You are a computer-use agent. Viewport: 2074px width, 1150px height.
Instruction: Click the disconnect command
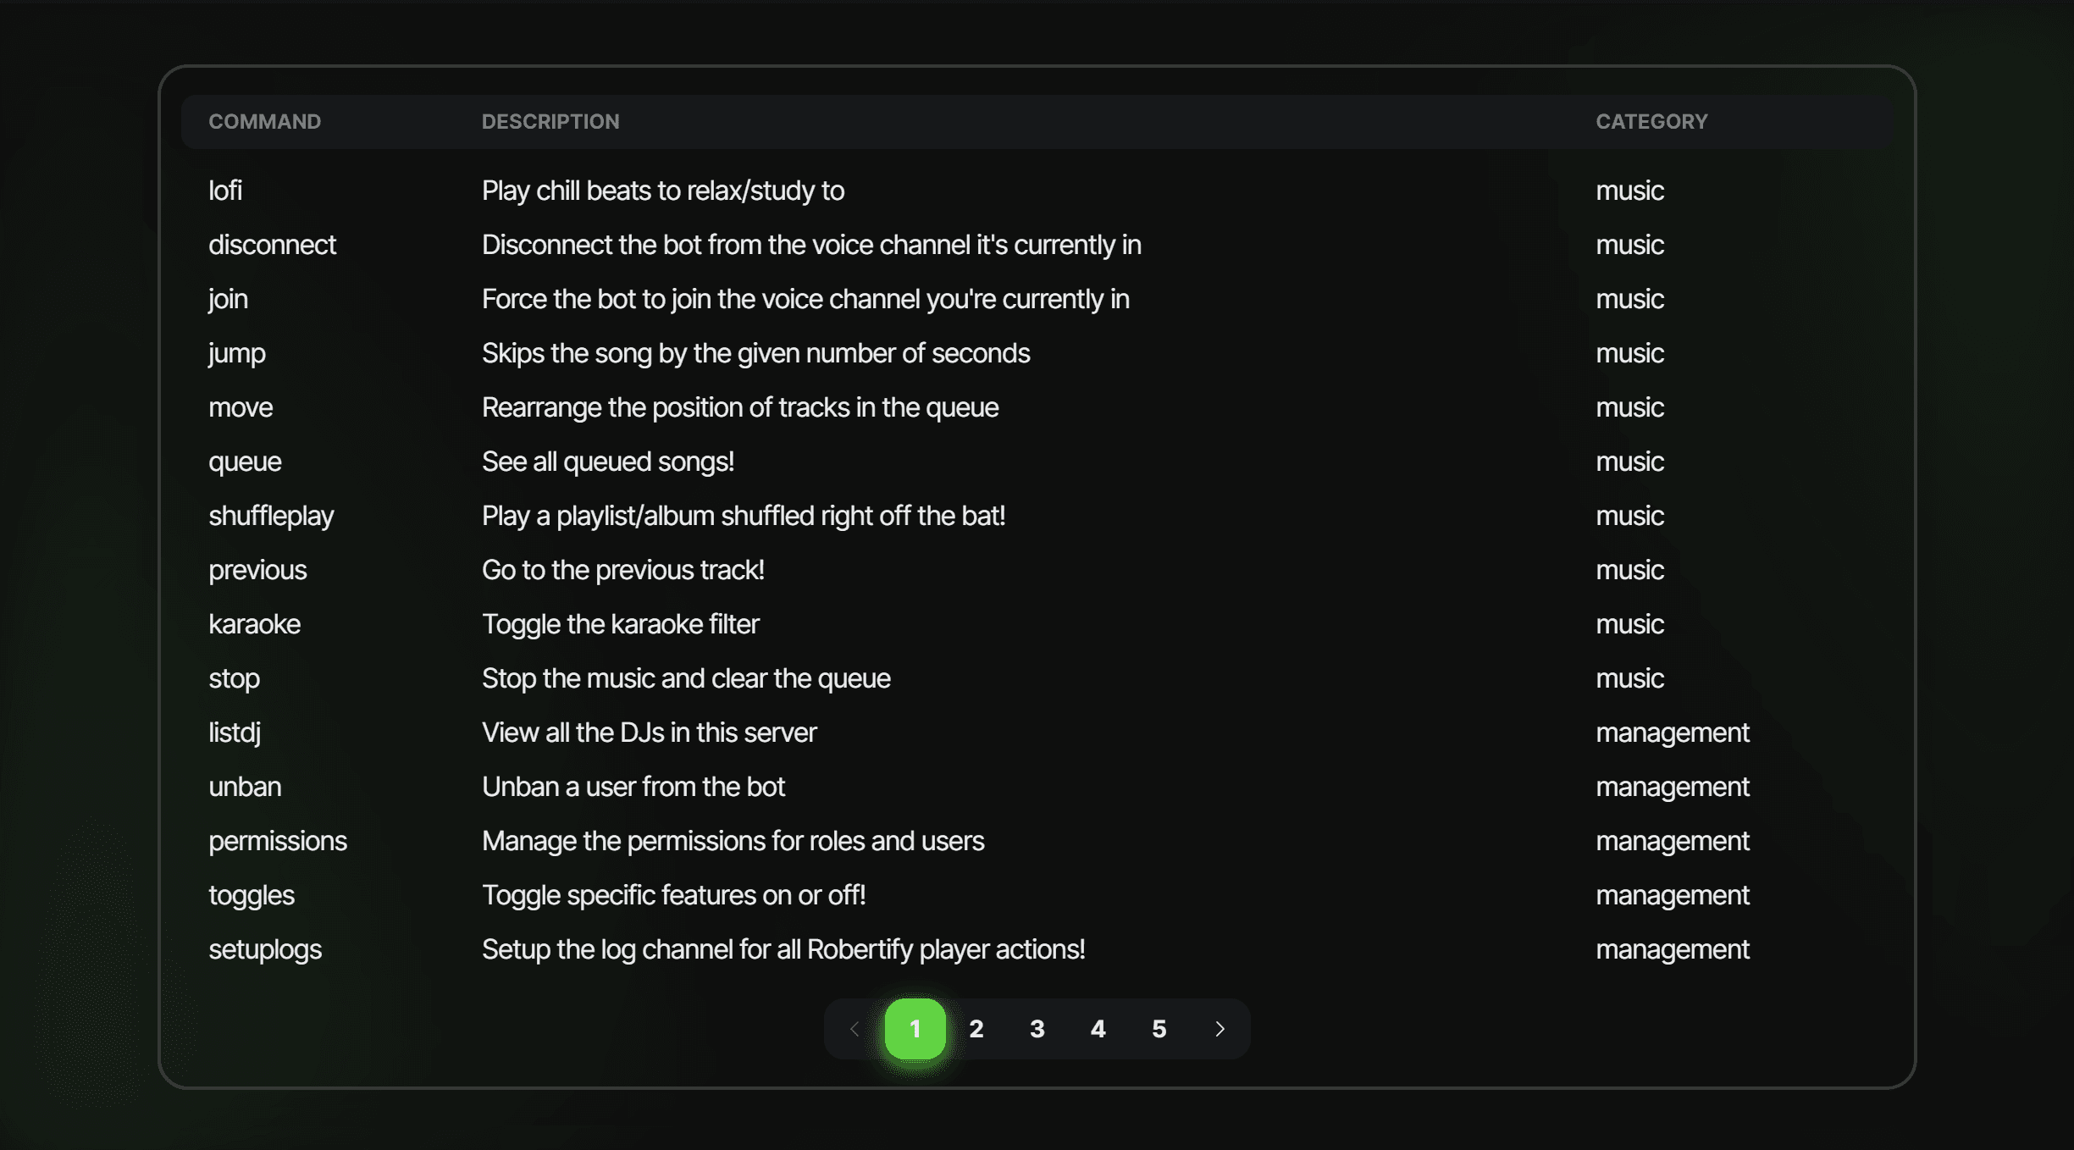point(272,245)
